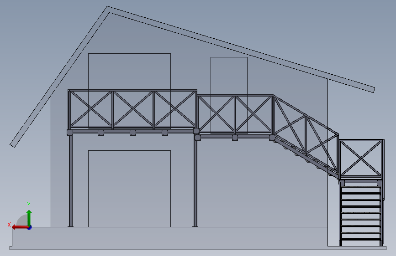Image resolution: width=396 pixels, height=256 pixels.
Task: Click the blue Z axis dot on triad
Action: 30,227
